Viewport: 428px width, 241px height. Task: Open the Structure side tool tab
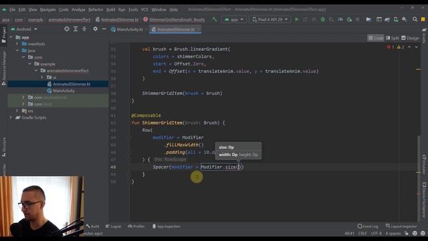[x=3, y=147]
